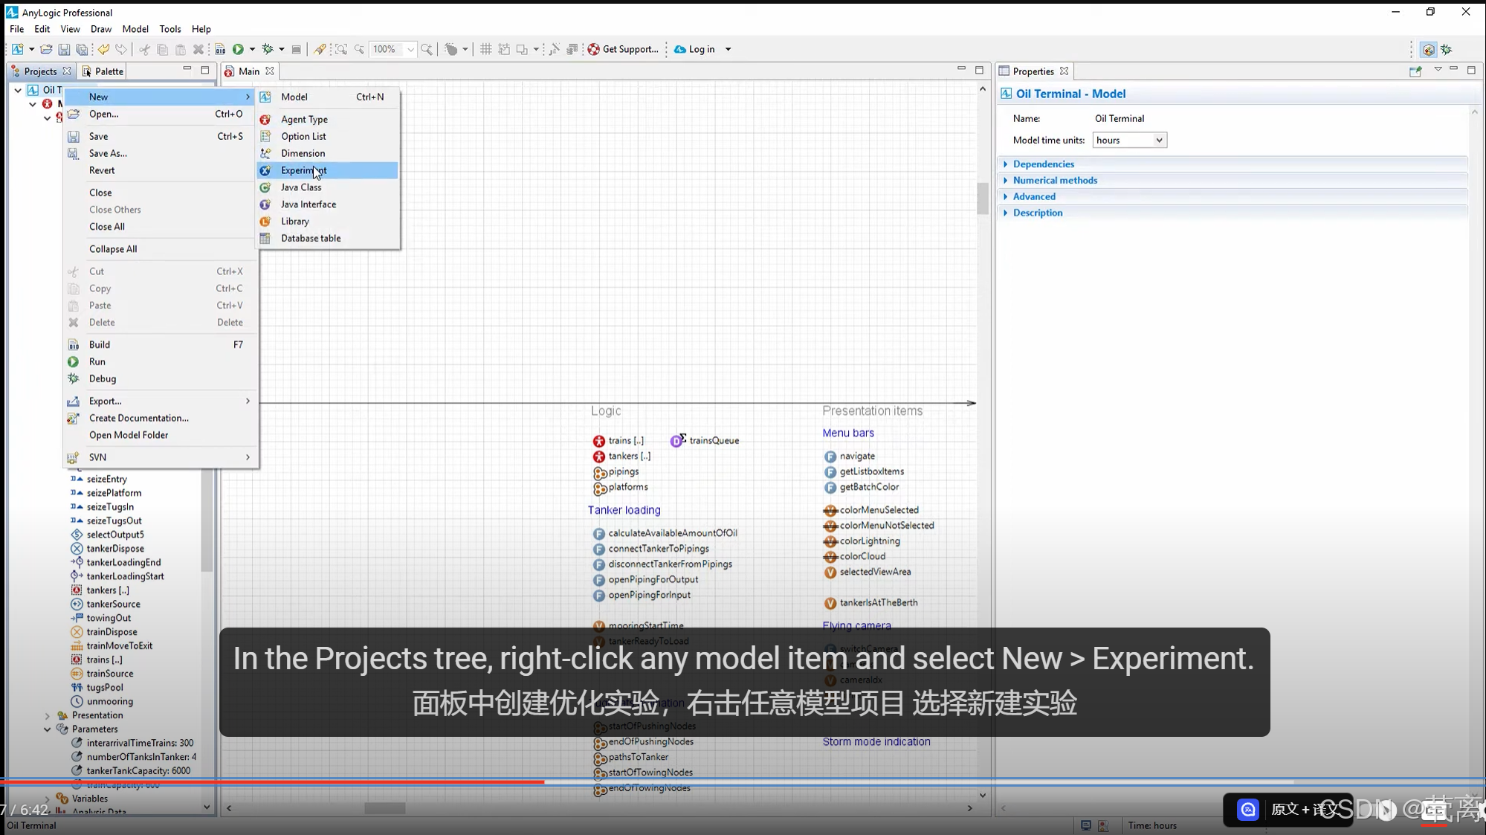The height and width of the screenshot is (835, 1486).
Task: Toggle the grid display toolbar icon
Action: click(485, 49)
